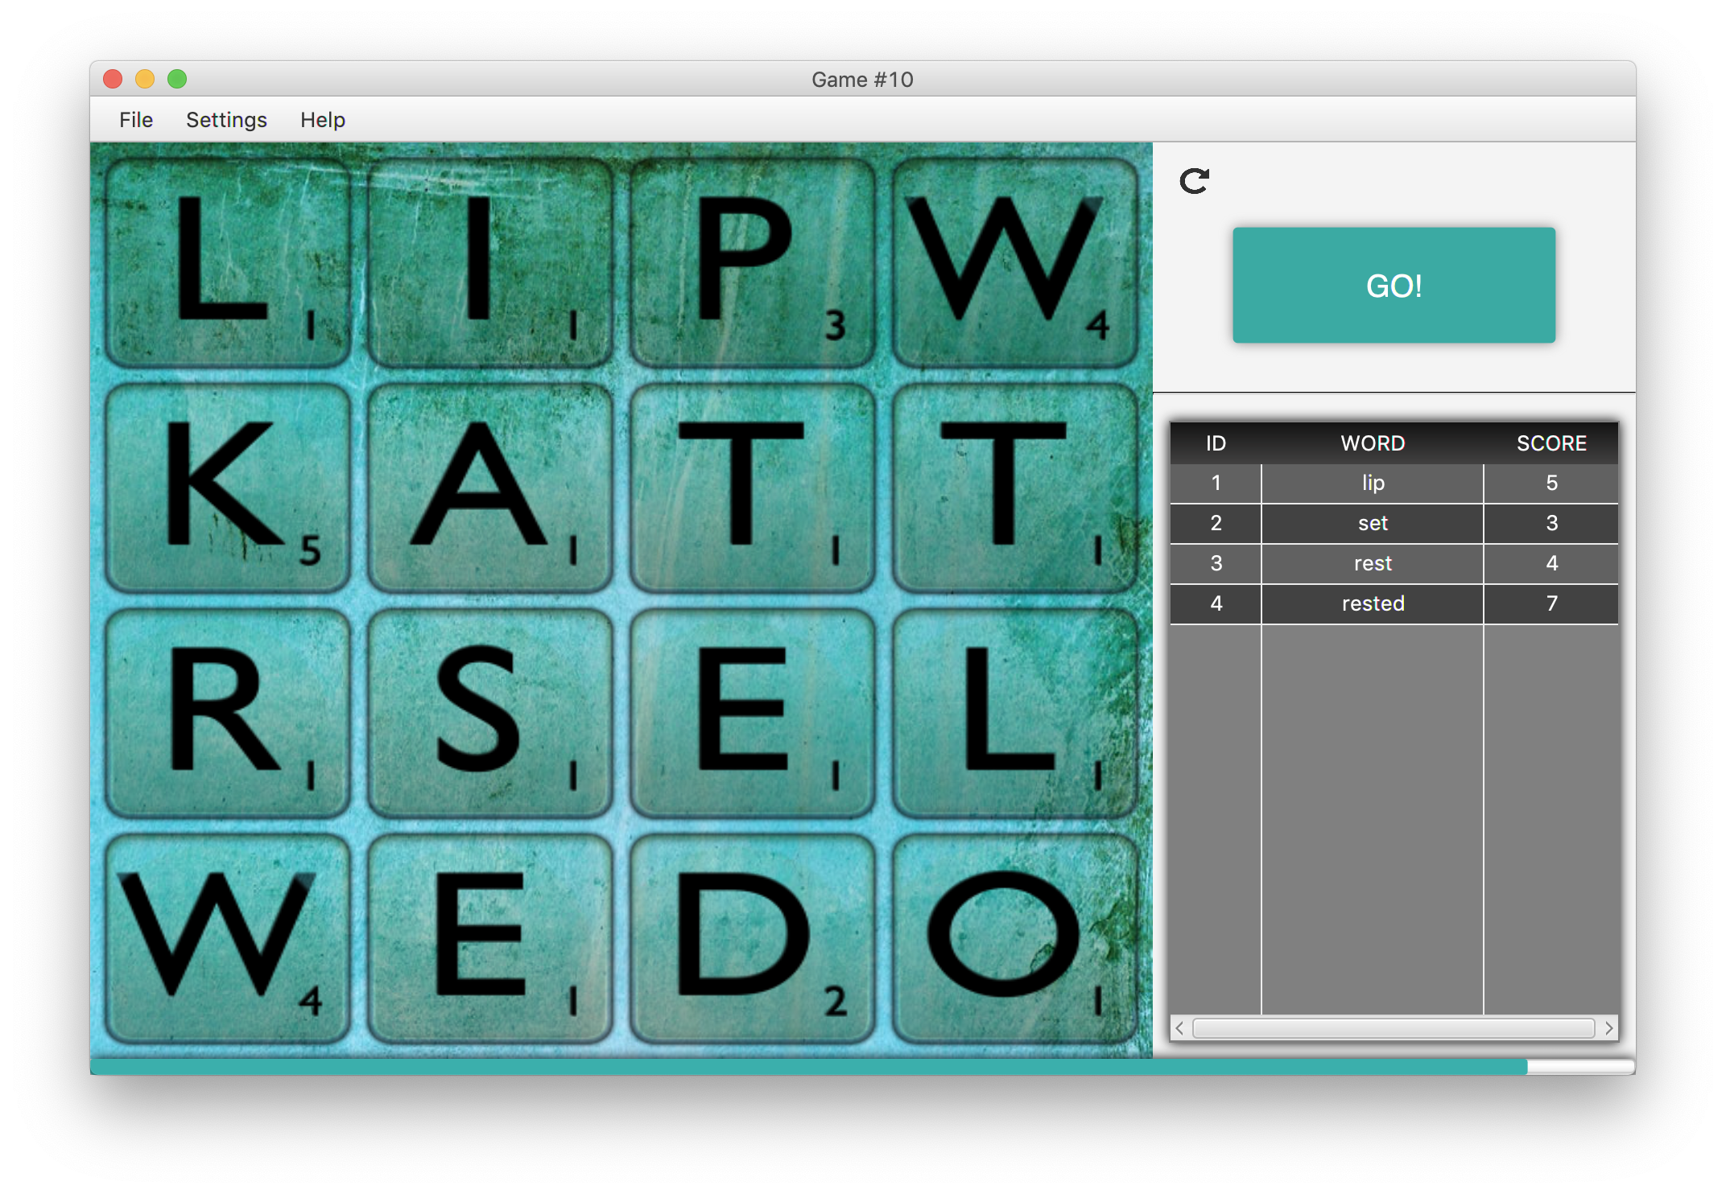Click the refresh board icon
This screenshot has width=1726, height=1194.
tap(1194, 181)
